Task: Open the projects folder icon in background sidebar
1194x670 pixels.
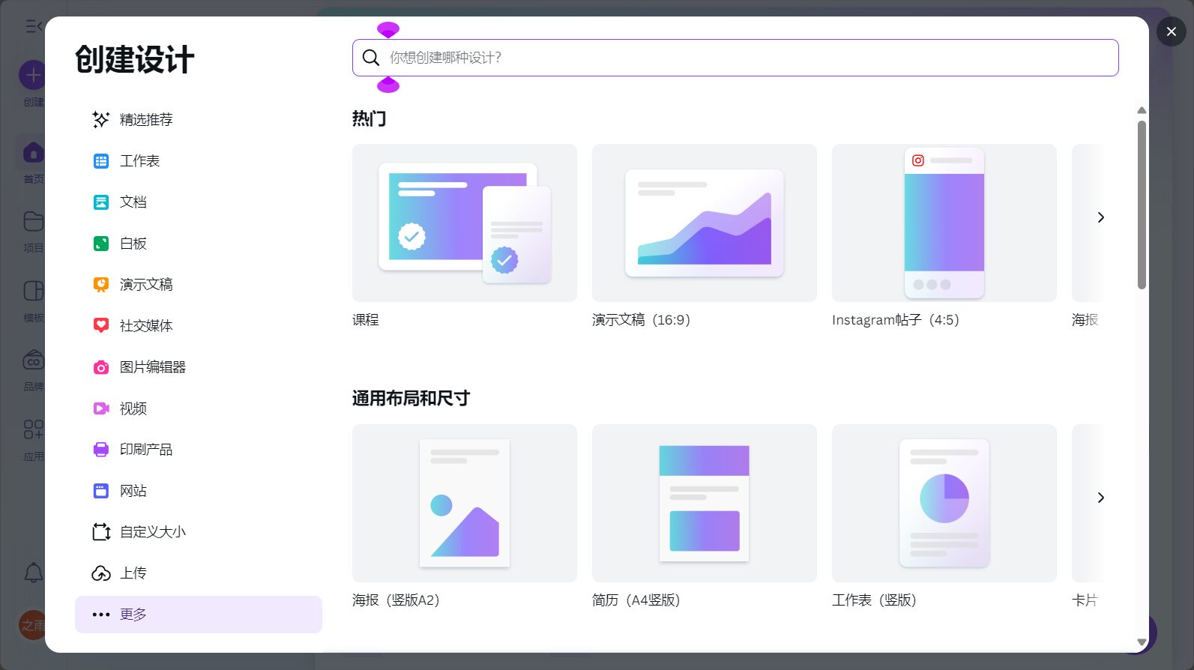Action: coord(33,222)
